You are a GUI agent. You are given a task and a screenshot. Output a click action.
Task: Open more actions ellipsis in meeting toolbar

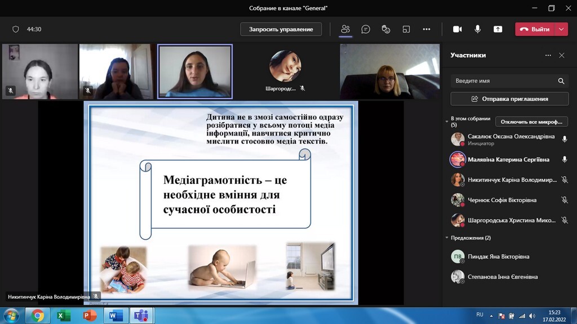click(427, 29)
